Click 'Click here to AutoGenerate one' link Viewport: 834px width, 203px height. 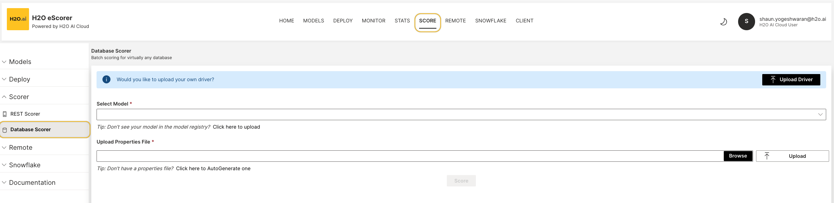(213, 169)
